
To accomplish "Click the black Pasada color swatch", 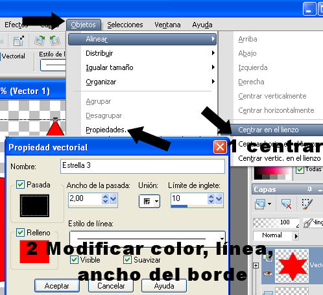I will point(34,206).
